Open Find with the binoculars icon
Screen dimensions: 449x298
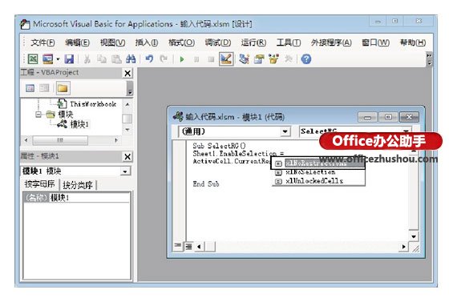tap(131, 59)
